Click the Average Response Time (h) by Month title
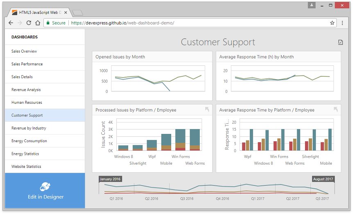Image resolution: width=353 pixels, height=214 pixels. [x=256, y=57]
